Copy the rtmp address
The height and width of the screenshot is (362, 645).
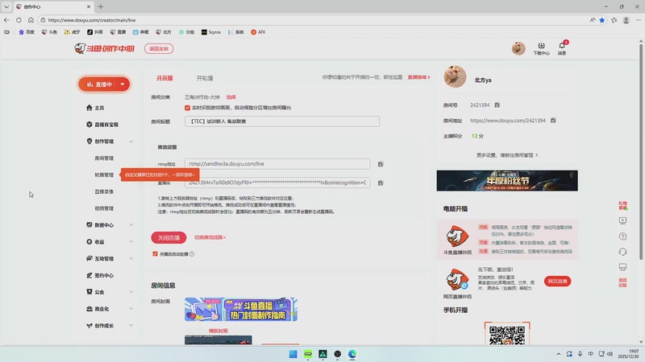coord(381,164)
